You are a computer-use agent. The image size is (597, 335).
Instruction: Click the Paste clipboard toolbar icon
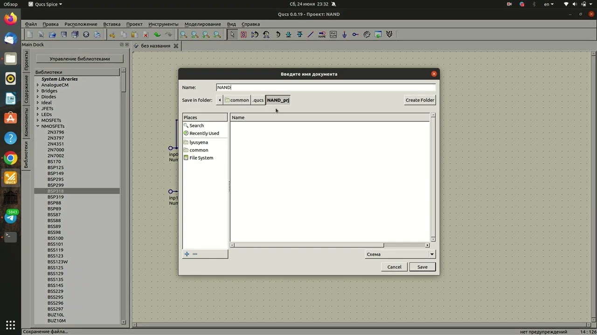coord(135,34)
